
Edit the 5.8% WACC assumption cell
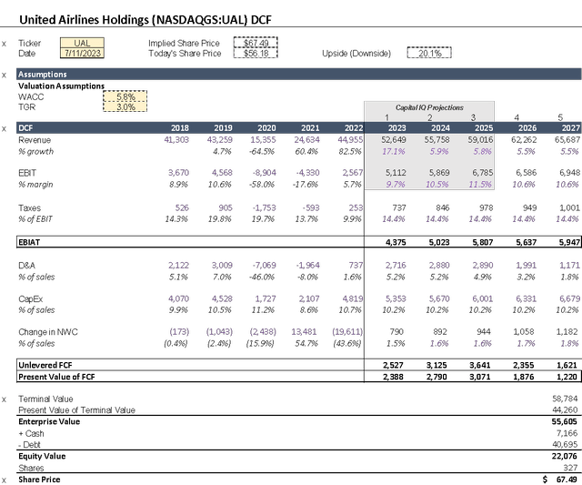[x=125, y=96]
